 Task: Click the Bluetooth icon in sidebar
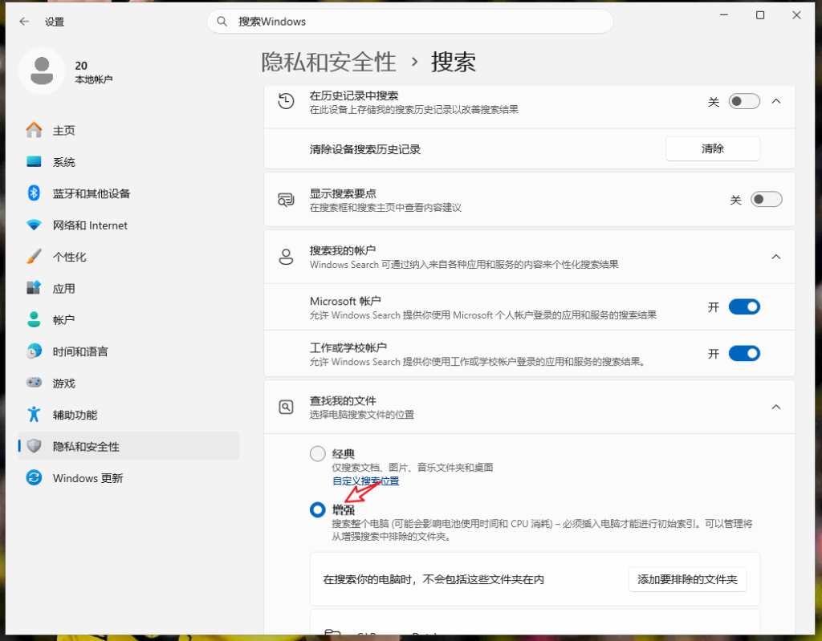(x=34, y=193)
